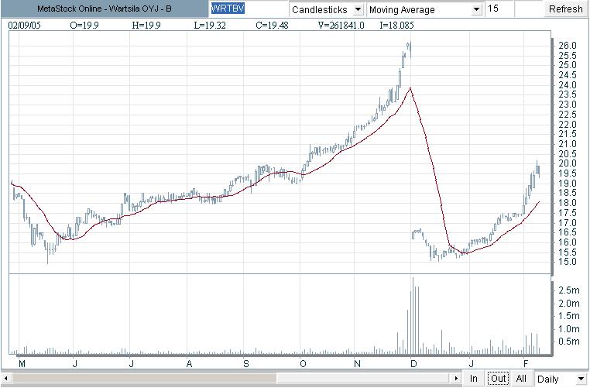Click the 23.0 price axis label
The width and height of the screenshot is (590, 388).
pyautogui.click(x=568, y=105)
